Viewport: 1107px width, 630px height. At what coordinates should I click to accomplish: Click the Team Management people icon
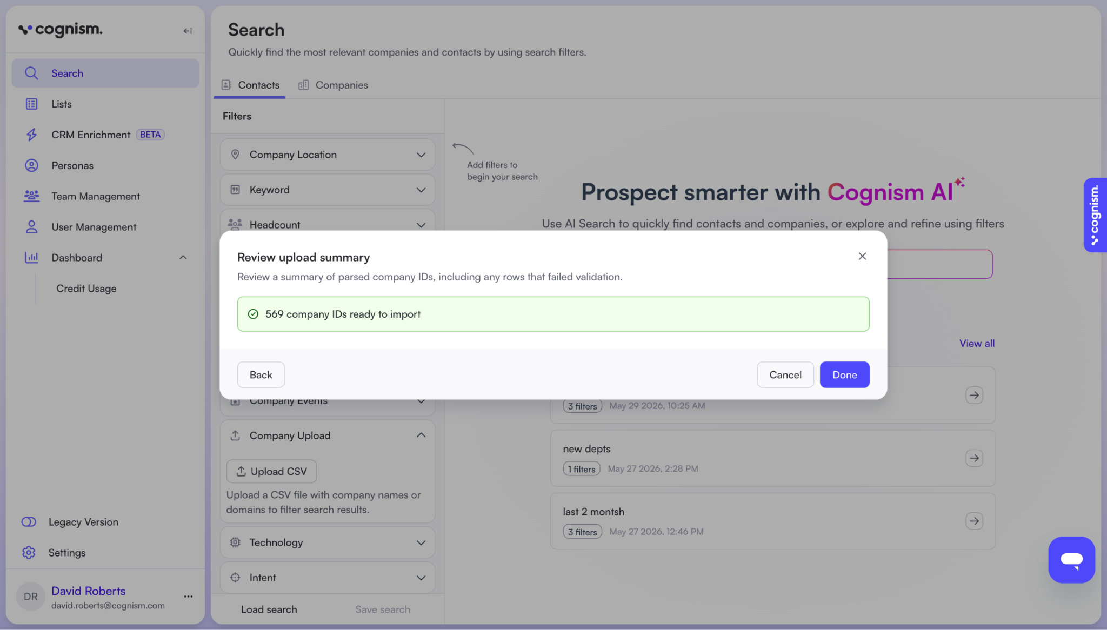pyautogui.click(x=31, y=196)
